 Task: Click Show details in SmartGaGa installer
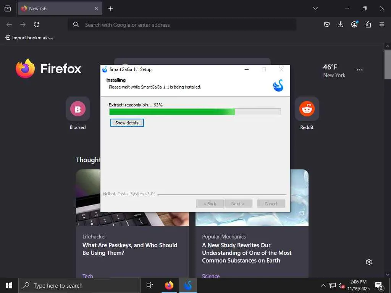point(127,122)
